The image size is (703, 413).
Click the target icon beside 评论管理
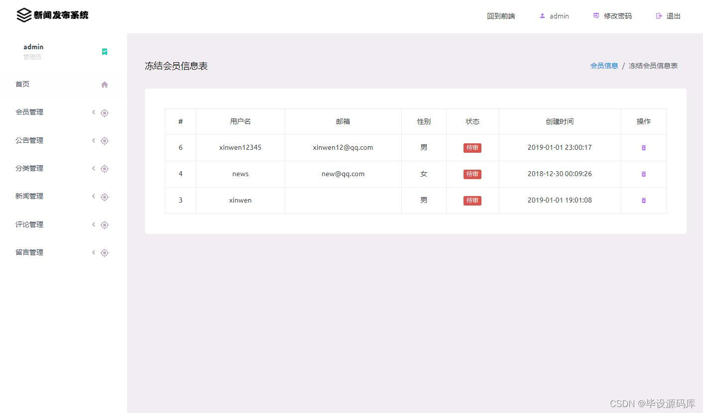105,225
